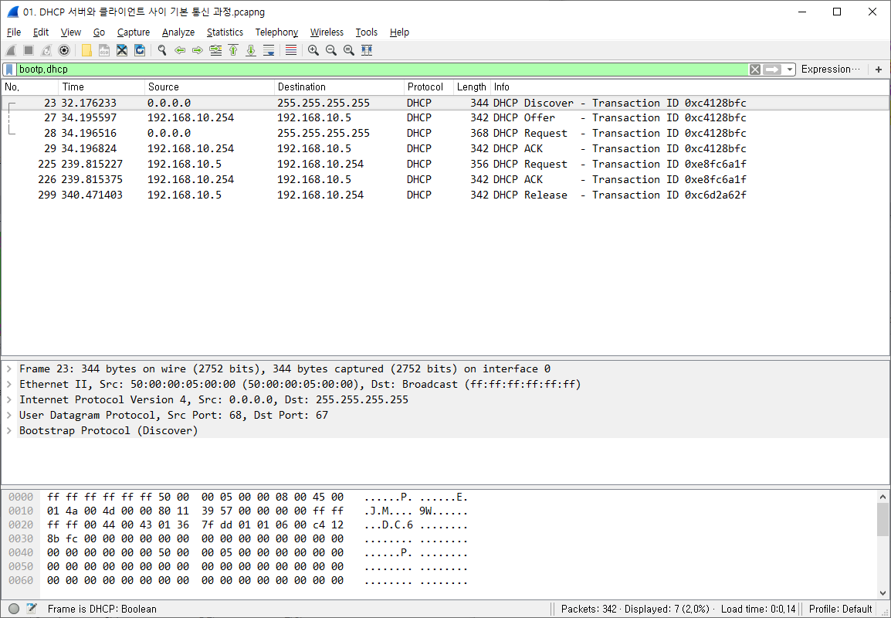Jump to the last packet icon
Image resolution: width=891 pixels, height=618 pixels.
click(x=251, y=51)
